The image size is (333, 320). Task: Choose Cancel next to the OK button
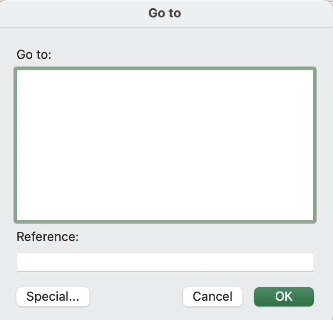point(212,296)
